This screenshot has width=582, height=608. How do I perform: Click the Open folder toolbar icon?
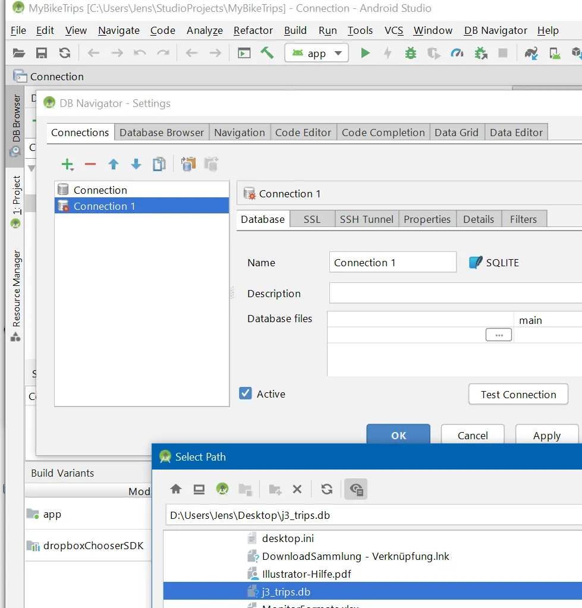click(x=18, y=53)
